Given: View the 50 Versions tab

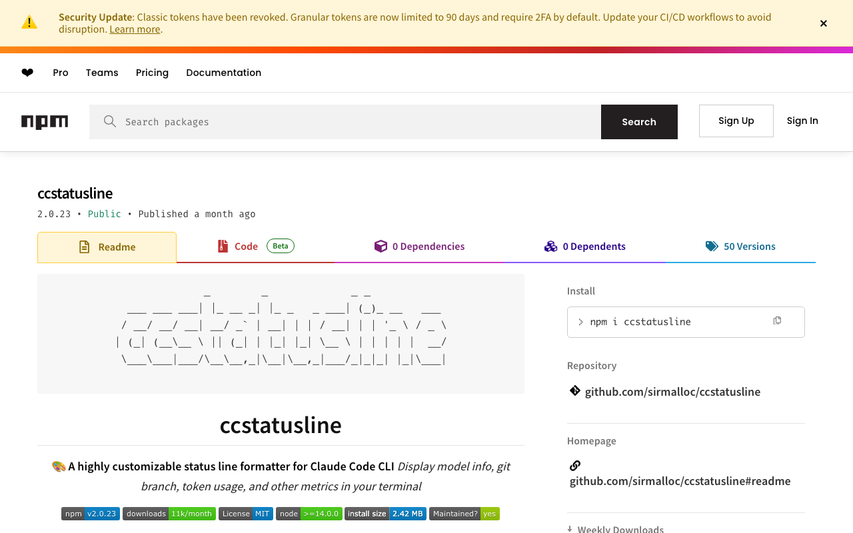Looking at the screenshot, I should point(740,247).
